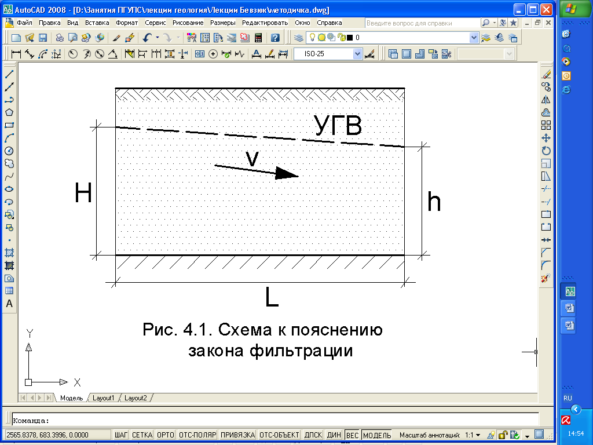Click the Match Properties brush icon
Viewport: 593px width, 445px height.
(x=116, y=38)
